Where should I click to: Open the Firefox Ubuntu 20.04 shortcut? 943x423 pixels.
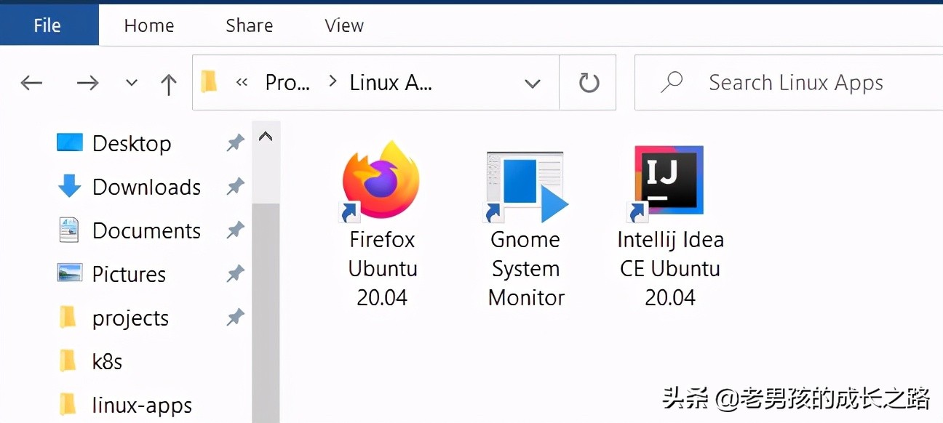tap(380, 180)
